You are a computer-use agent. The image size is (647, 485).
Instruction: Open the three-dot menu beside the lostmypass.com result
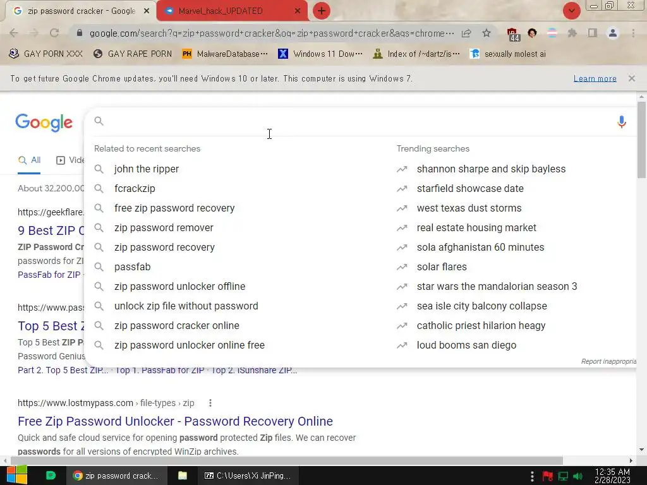[x=210, y=403]
